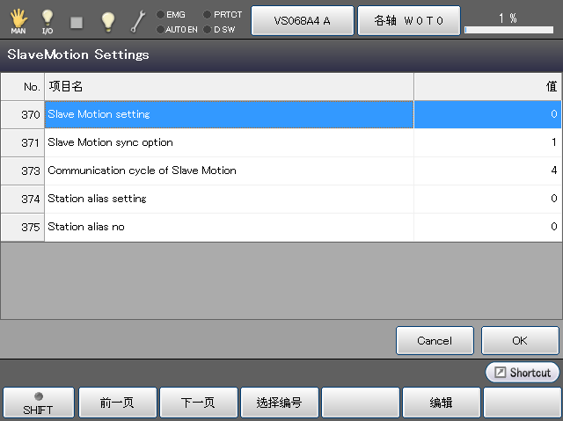Select Communication cycle of Slave Motion row

point(229,171)
